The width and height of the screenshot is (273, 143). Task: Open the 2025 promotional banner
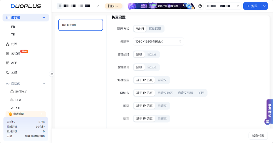(x=161, y=6)
